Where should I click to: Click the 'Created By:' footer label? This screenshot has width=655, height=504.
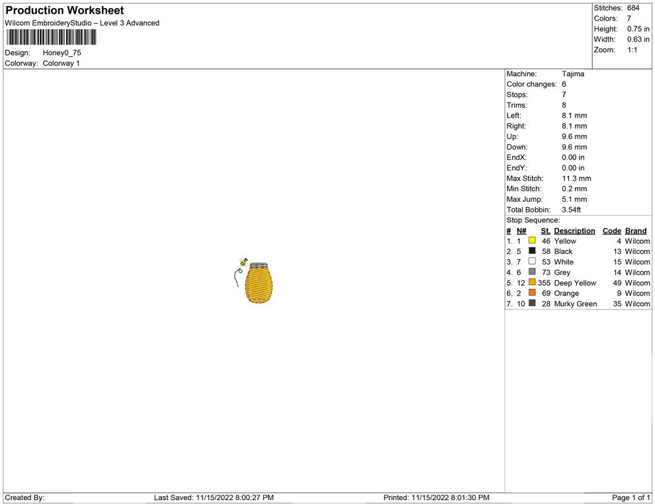[x=24, y=497]
